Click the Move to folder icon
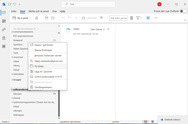 coord(53,18)
